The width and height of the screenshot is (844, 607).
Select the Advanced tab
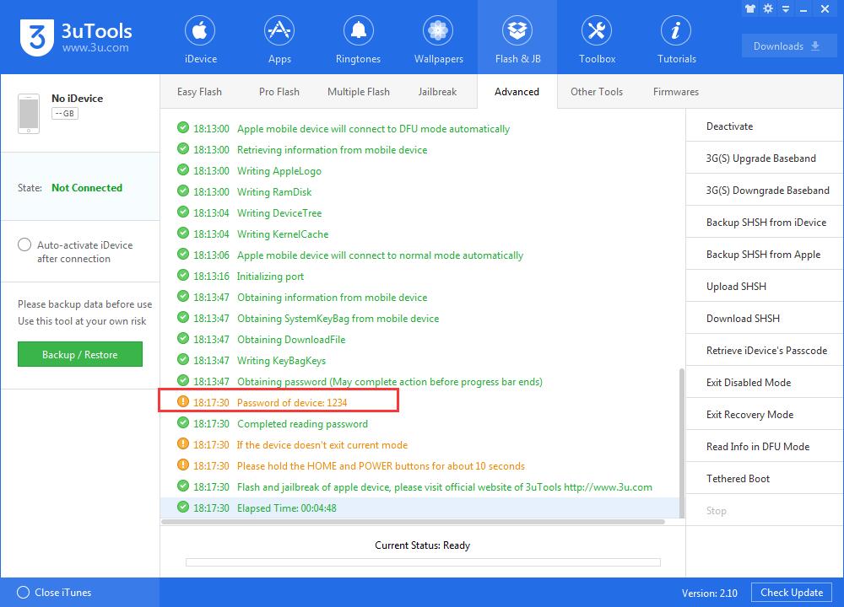517,92
